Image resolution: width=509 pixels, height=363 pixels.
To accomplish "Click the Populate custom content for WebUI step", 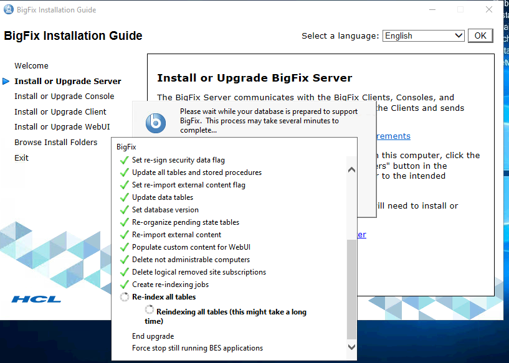I will coord(191,247).
